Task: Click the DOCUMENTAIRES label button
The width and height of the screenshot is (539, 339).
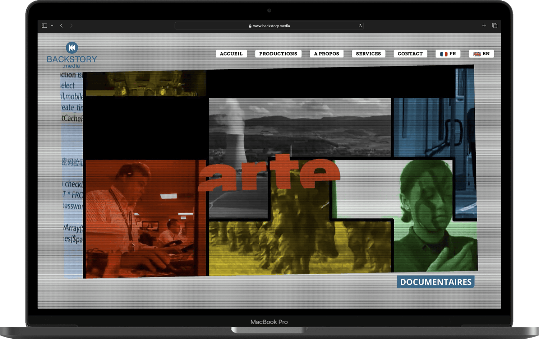Action: (436, 282)
